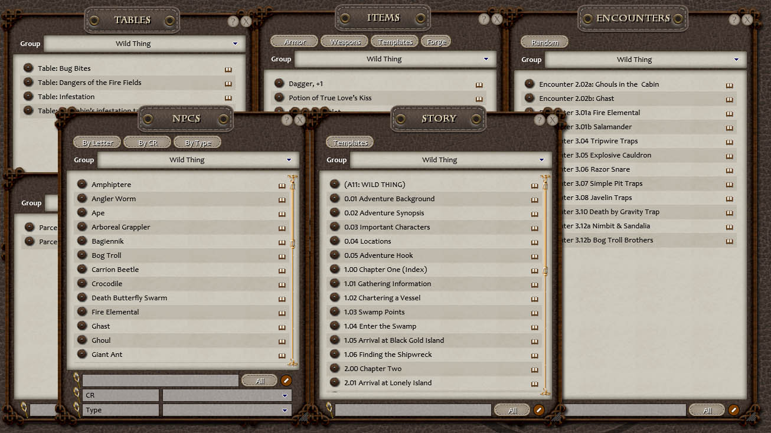
Task: Click the round token icon next to Amphiptere
Action: tap(82, 185)
